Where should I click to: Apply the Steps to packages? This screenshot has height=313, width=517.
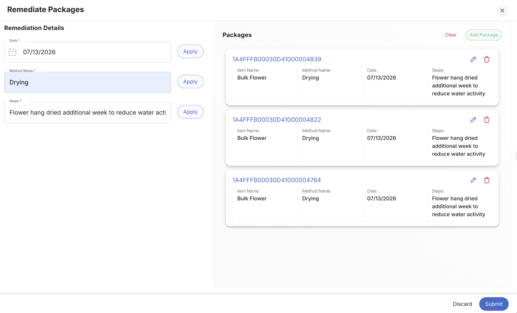[x=190, y=112]
